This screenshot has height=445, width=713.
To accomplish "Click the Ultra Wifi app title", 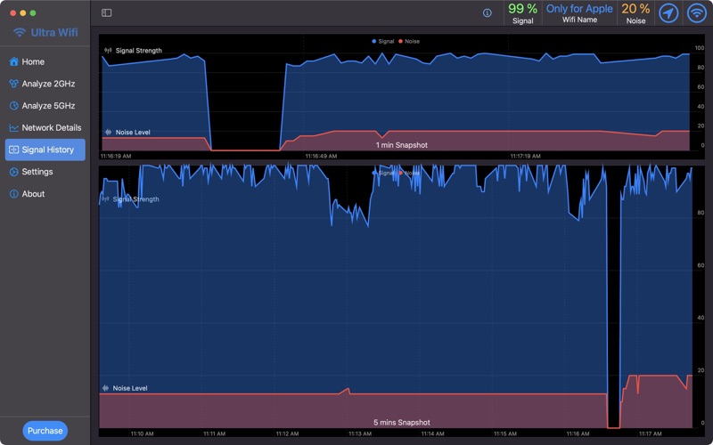I will [x=54, y=32].
